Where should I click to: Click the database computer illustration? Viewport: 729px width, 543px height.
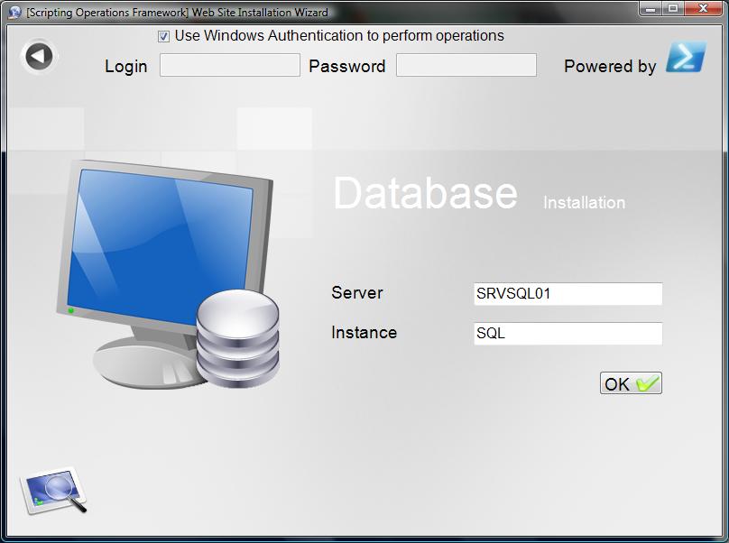(x=168, y=274)
